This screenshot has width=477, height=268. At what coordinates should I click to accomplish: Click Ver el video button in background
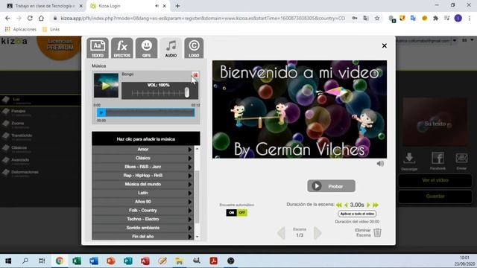[435, 180]
